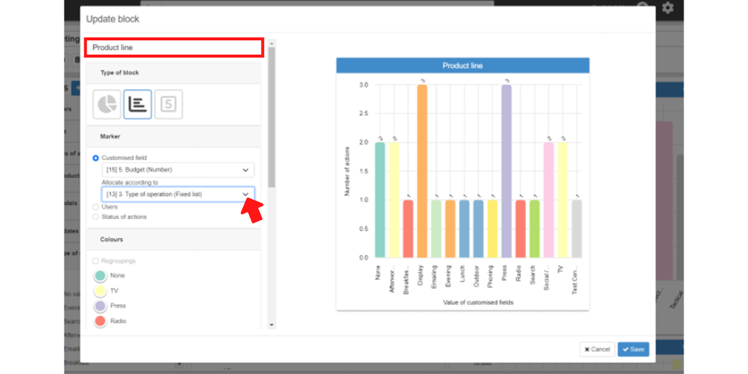748x374 pixels.
Task: Open the Budget (Number) field dropdown
Action: pos(178,171)
